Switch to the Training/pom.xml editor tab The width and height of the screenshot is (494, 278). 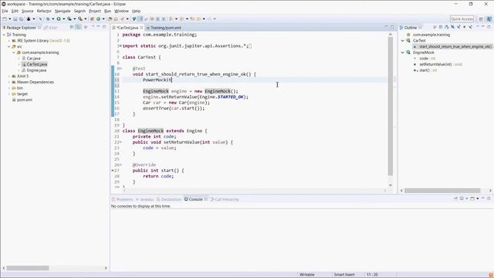tap(164, 28)
